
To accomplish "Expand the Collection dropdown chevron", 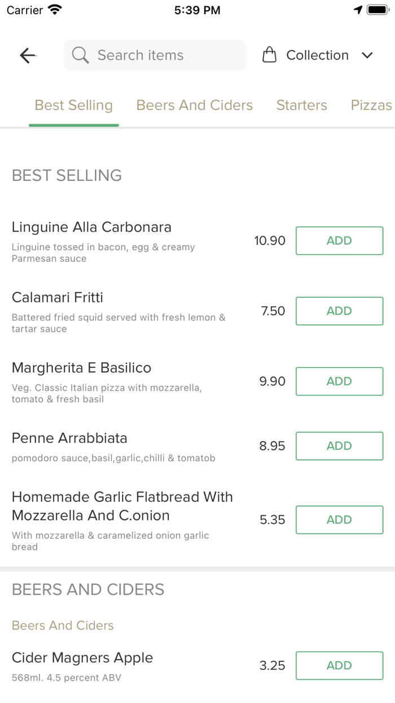I will click(x=367, y=55).
